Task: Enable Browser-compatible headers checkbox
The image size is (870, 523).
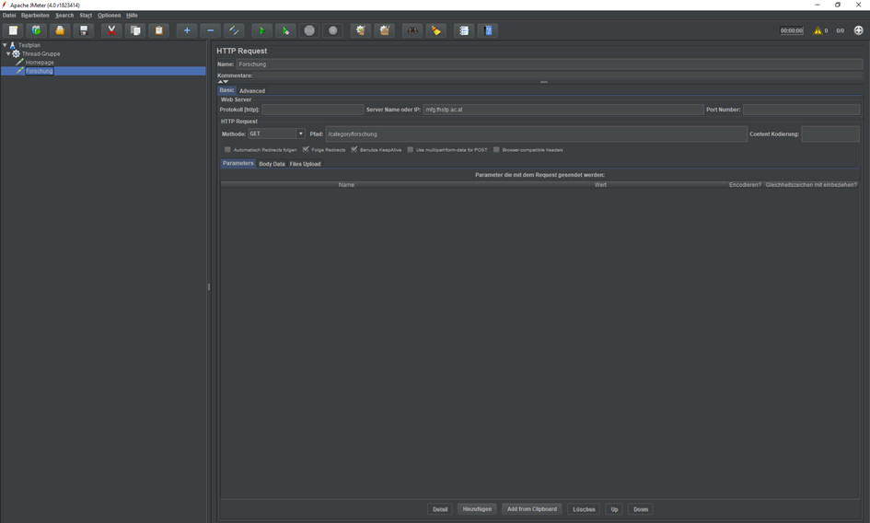Action: point(496,149)
